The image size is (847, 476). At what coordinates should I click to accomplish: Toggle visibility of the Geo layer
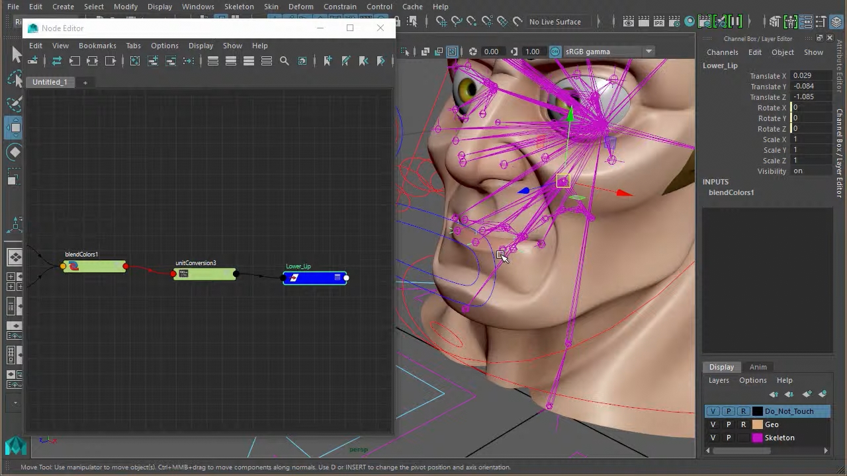point(713,424)
